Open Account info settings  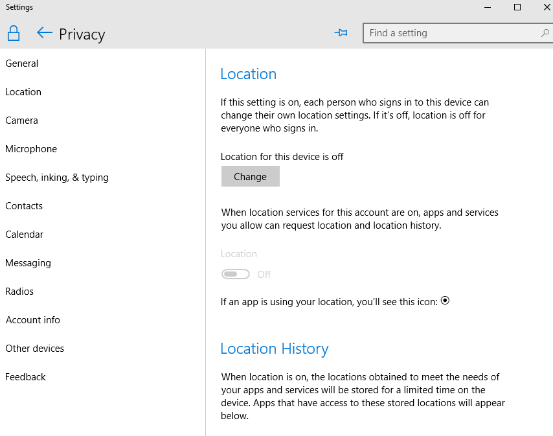click(x=33, y=320)
